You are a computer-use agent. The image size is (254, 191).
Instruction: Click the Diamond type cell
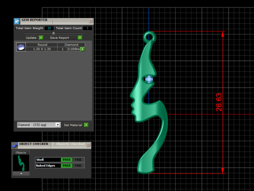(71, 45)
